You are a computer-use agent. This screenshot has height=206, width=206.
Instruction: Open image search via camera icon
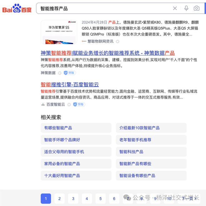coord(196,8)
